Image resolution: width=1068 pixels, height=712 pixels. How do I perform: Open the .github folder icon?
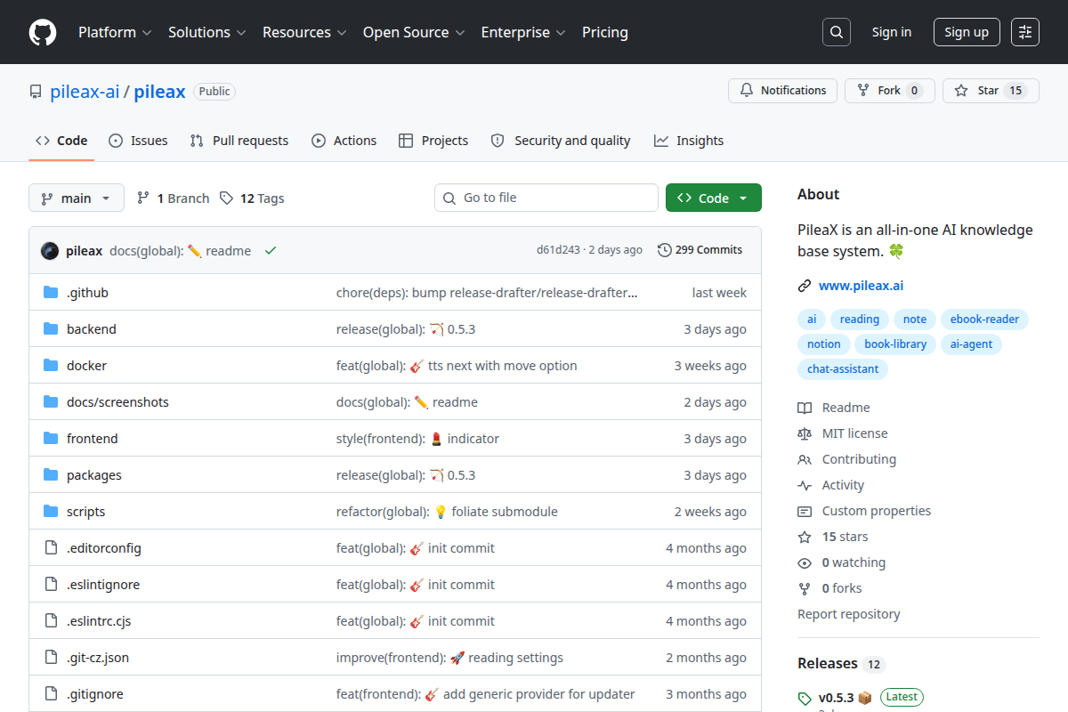pos(51,293)
